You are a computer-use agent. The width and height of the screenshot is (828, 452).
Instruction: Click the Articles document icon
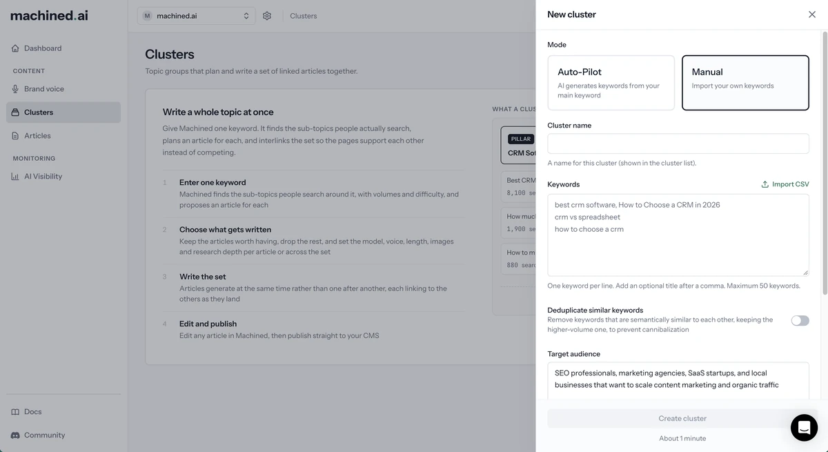pos(15,136)
